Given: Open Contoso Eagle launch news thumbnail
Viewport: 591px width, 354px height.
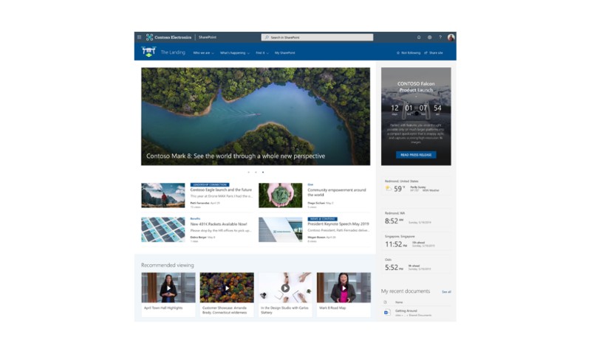Looking at the screenshot, I should (x=163, y=195).
